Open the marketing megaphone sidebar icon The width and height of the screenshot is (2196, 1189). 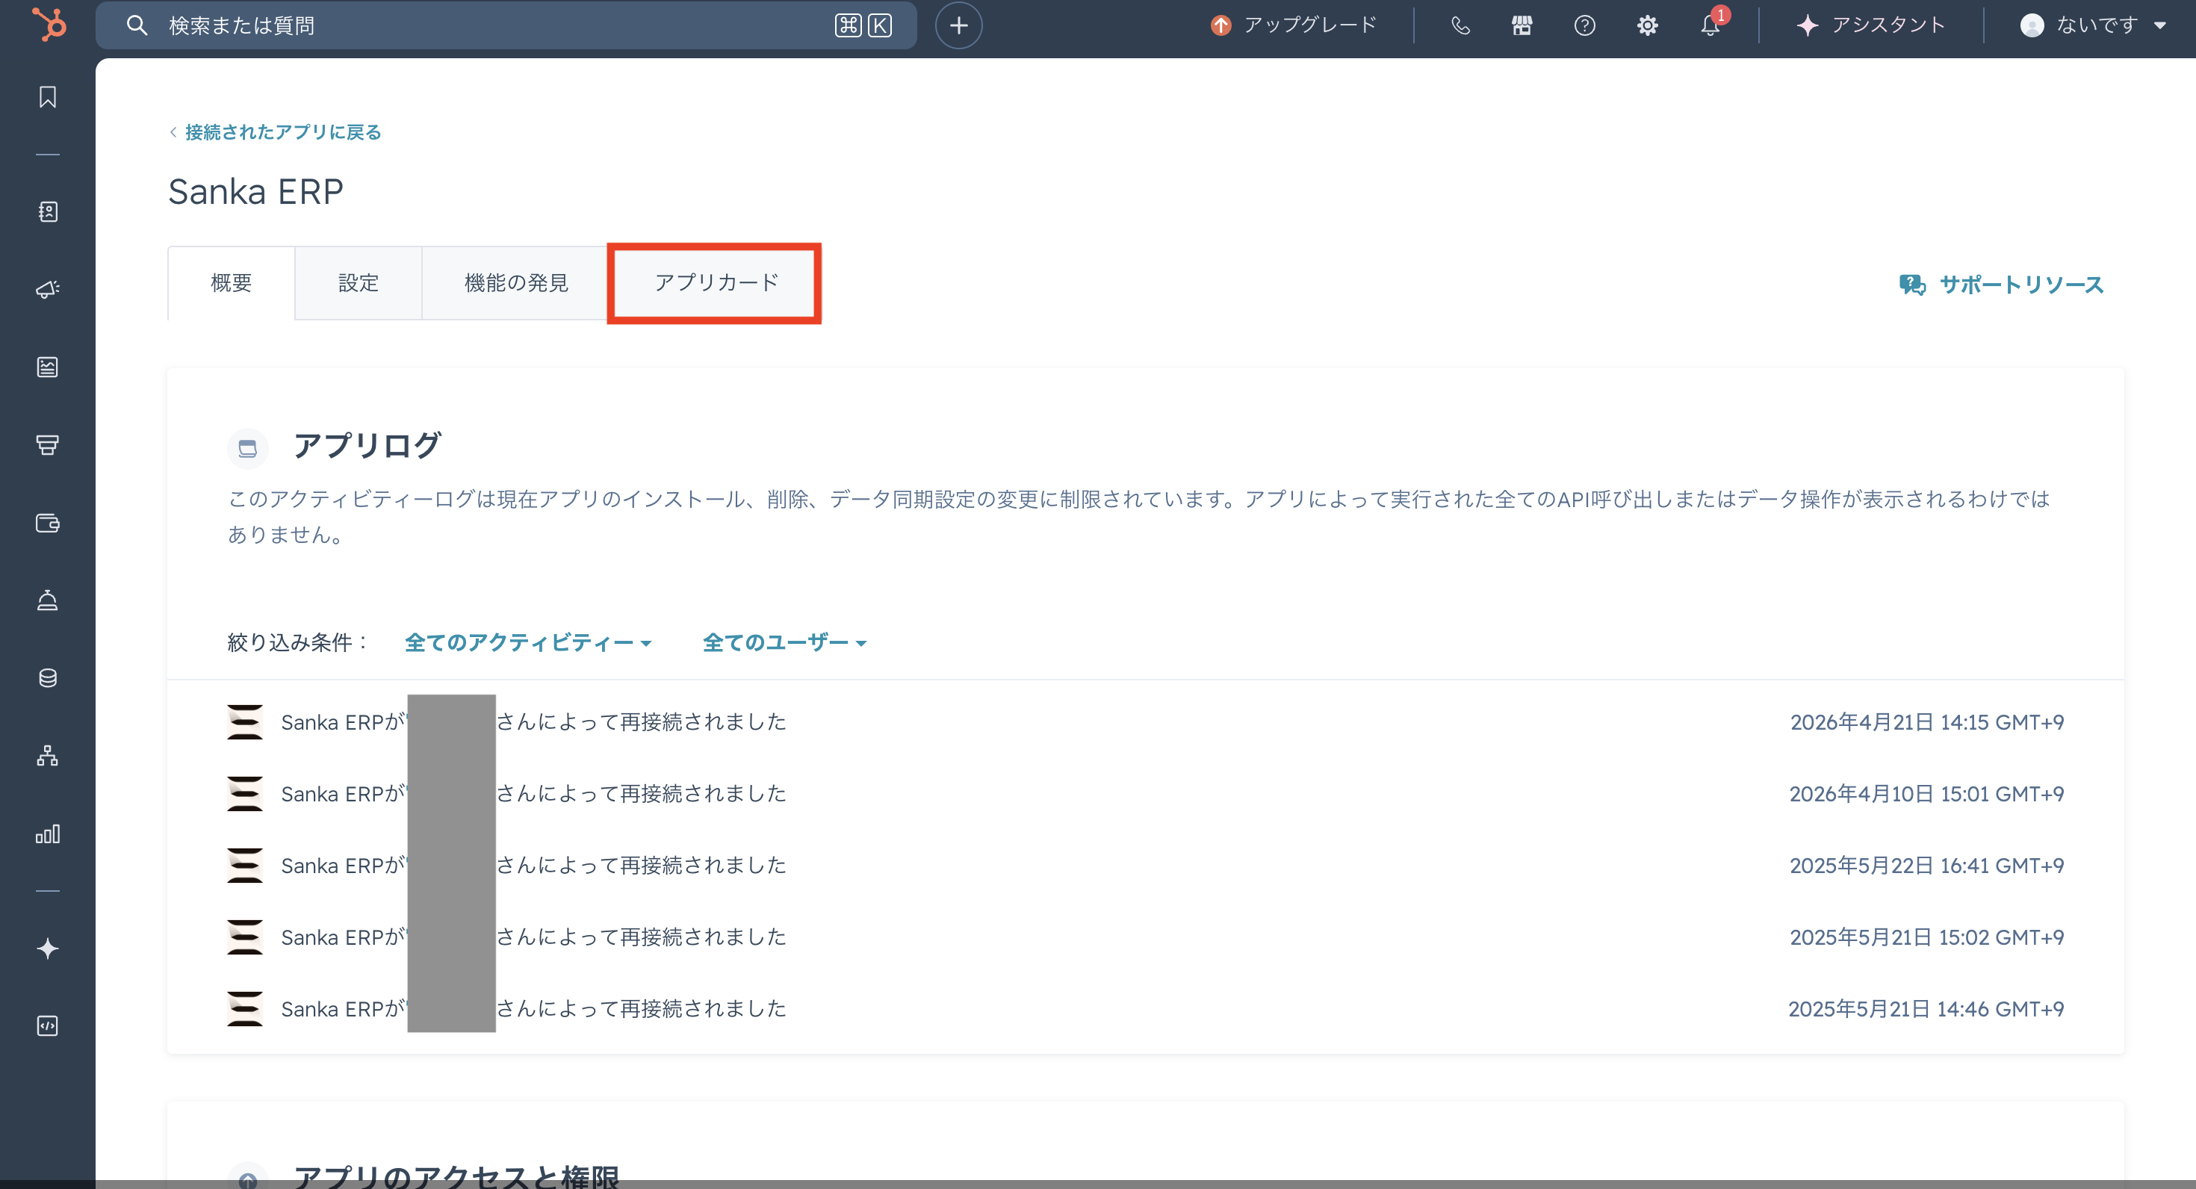pos(48,290)
